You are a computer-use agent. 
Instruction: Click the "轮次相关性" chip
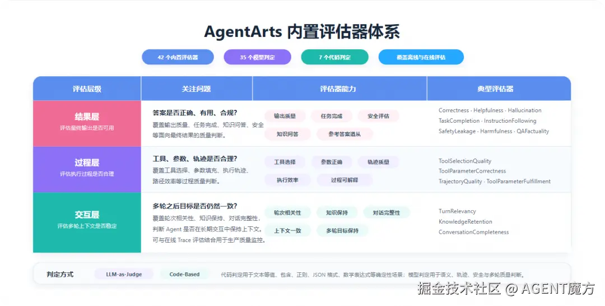click(x=287, y=212)
